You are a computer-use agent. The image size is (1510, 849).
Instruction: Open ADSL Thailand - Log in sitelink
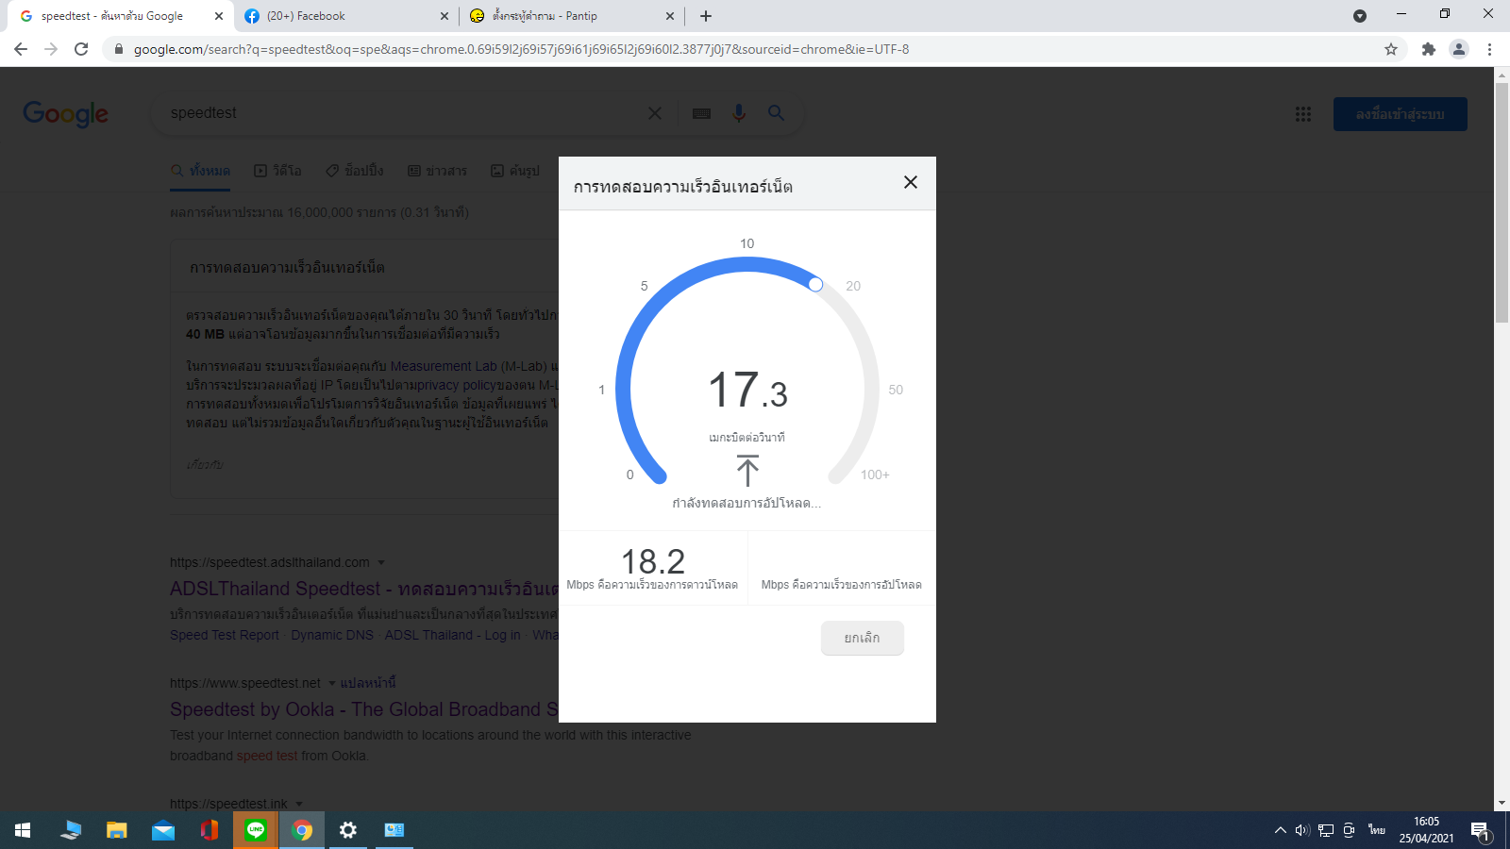click(452, 635)
